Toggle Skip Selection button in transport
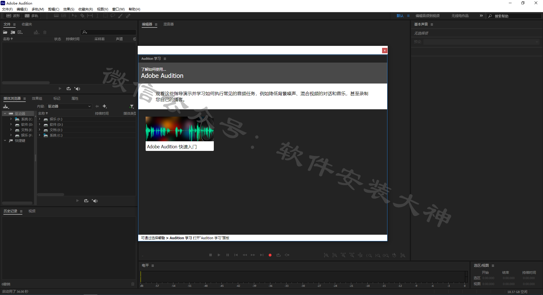 click(287, 255)
